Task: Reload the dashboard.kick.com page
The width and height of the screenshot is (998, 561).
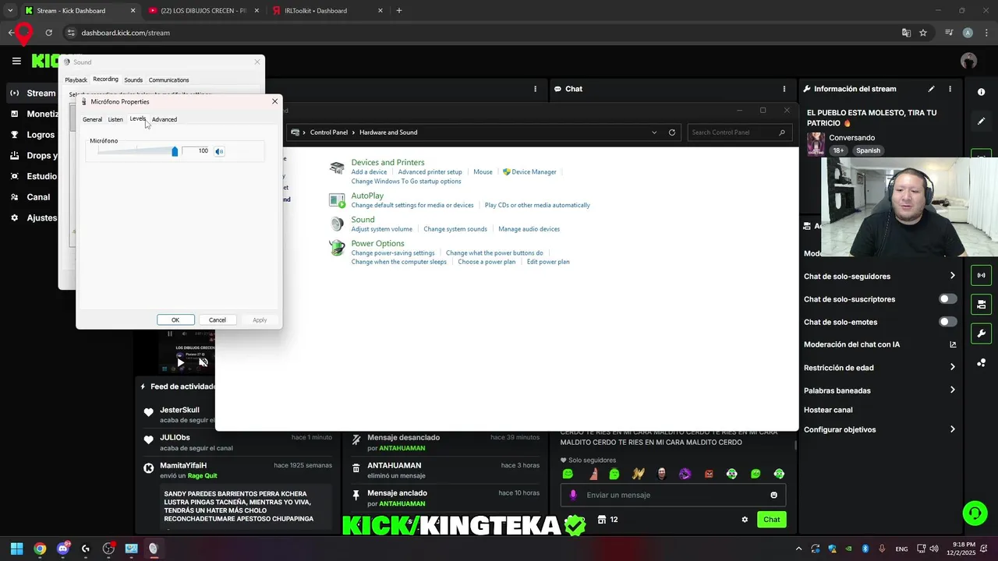Action: (48, 33)
